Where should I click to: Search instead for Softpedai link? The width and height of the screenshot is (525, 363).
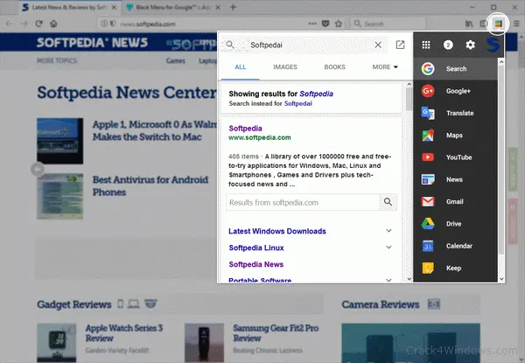click(298, 103)
